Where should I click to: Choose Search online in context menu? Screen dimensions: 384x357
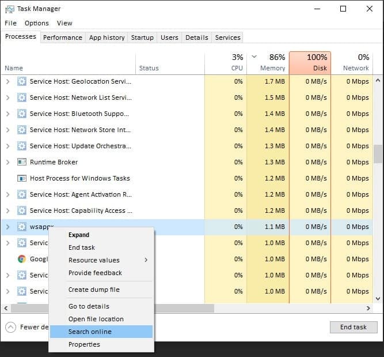click(101, 332)
